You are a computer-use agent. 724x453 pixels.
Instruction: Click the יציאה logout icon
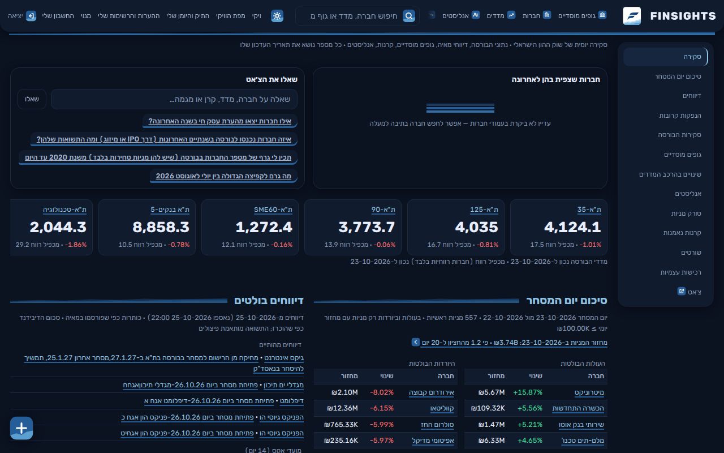click(31, 16)
